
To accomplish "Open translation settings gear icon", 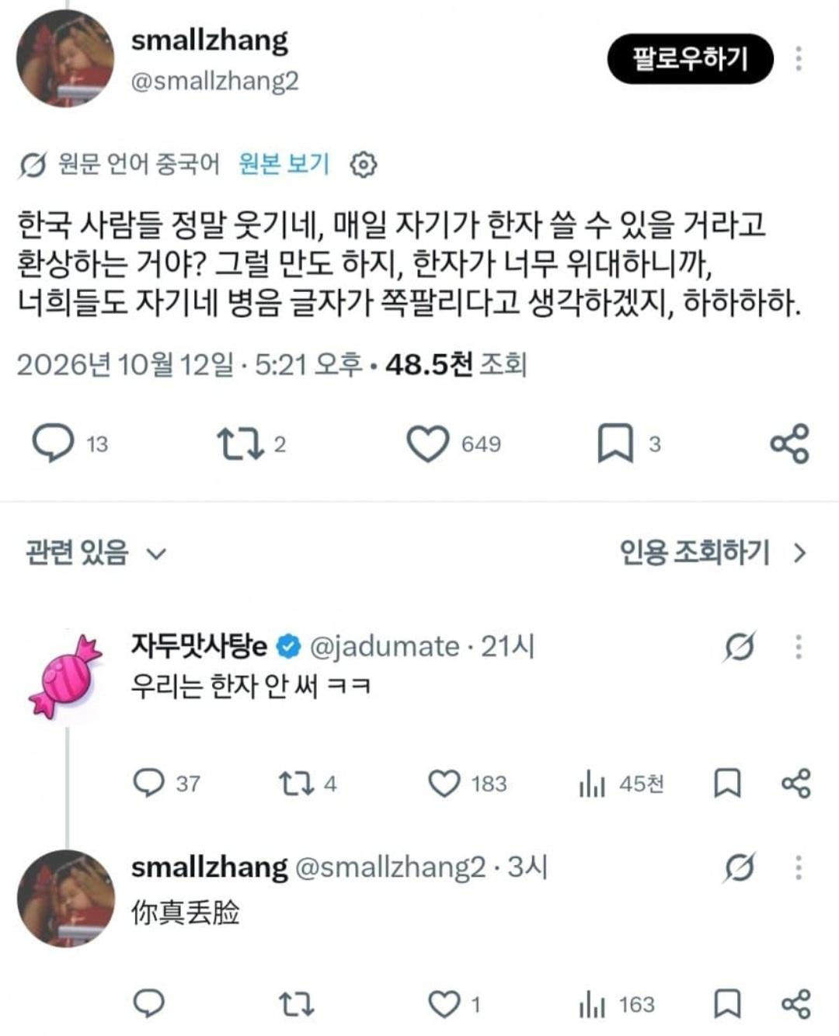I will coord(364,165).
